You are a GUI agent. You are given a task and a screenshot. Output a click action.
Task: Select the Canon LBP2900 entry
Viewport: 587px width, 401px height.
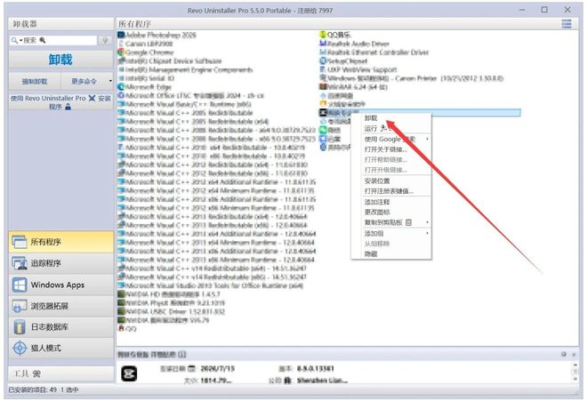tap(145, 44)
